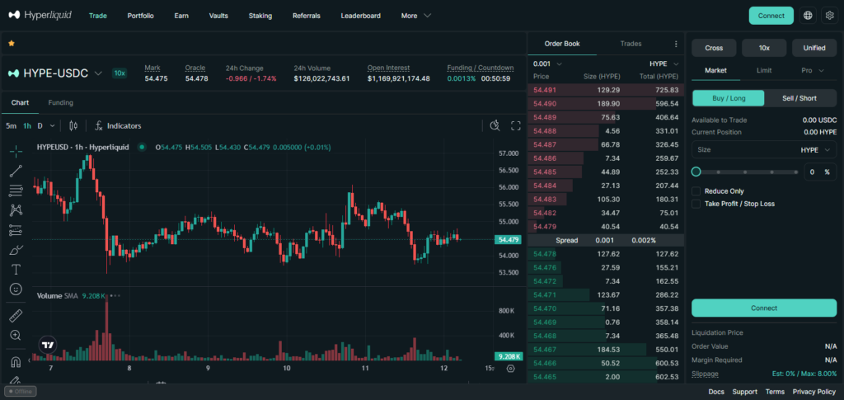Screen dimensions: 844x400
Task: Open the Indicators menu
Action: (x=117, y=125)
